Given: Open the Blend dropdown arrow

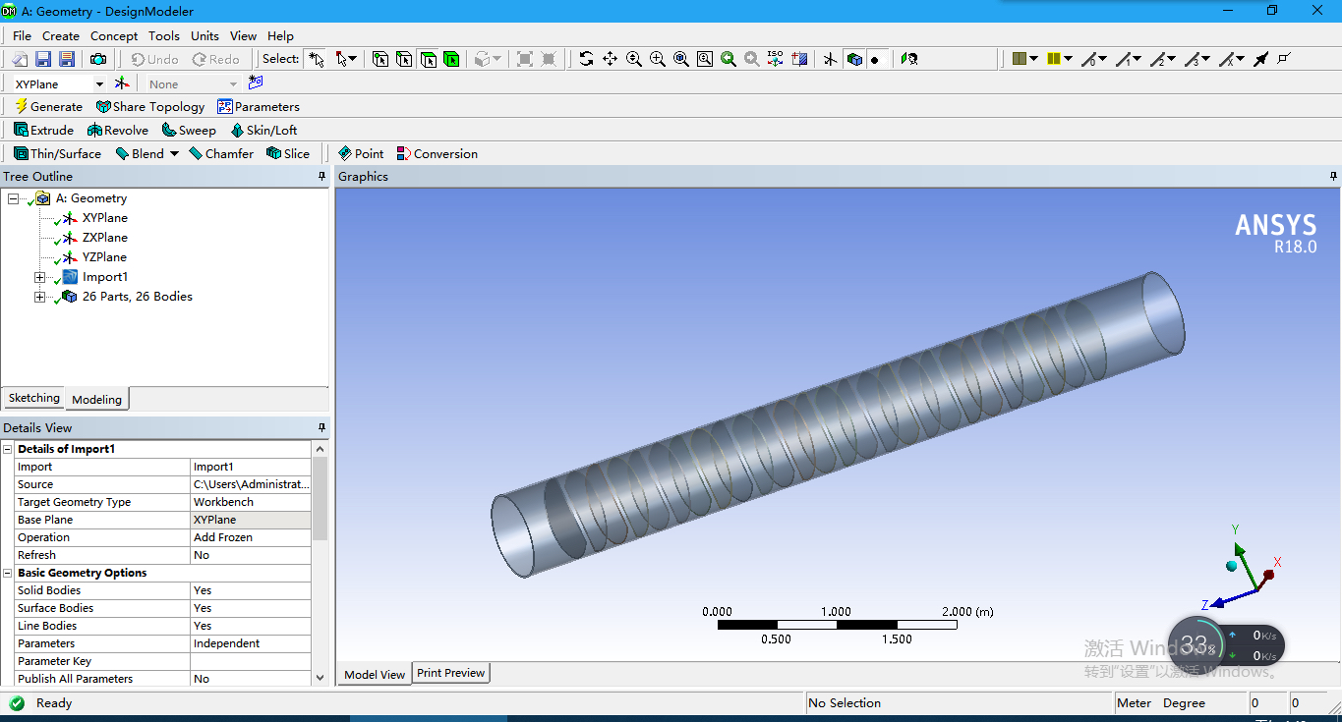Looking at the screenshot, I should [174, 153].
